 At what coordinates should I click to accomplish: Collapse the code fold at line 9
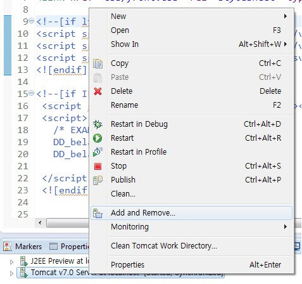point(31,21)
